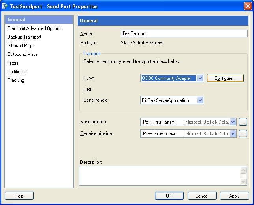Viewport: 254px width, 205px height.
Task: Open Transport Advanced Options page
Action: click(x=34, y=28)
